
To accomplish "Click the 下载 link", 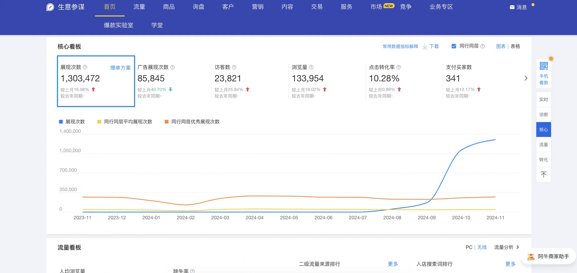I will pos(434,47).
